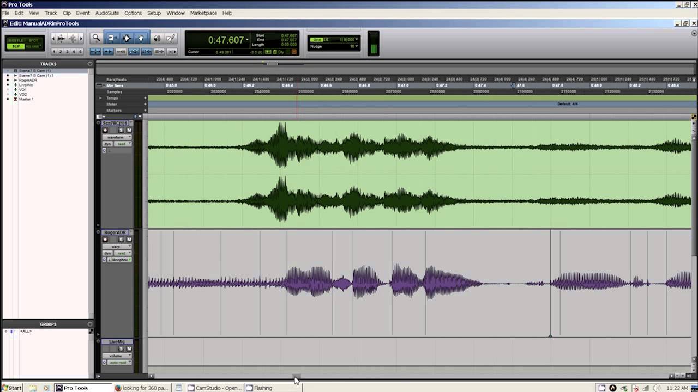Viewport: 698px width, 392px height.
Task: Click zoom preset button 1
Action: pos(54,52)
